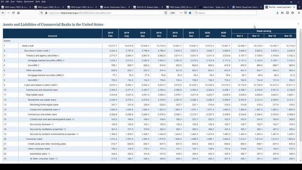302x170 pixels.
Task: Select 'Commercial and industrial loans' row label
Action: tap(42, 90)
